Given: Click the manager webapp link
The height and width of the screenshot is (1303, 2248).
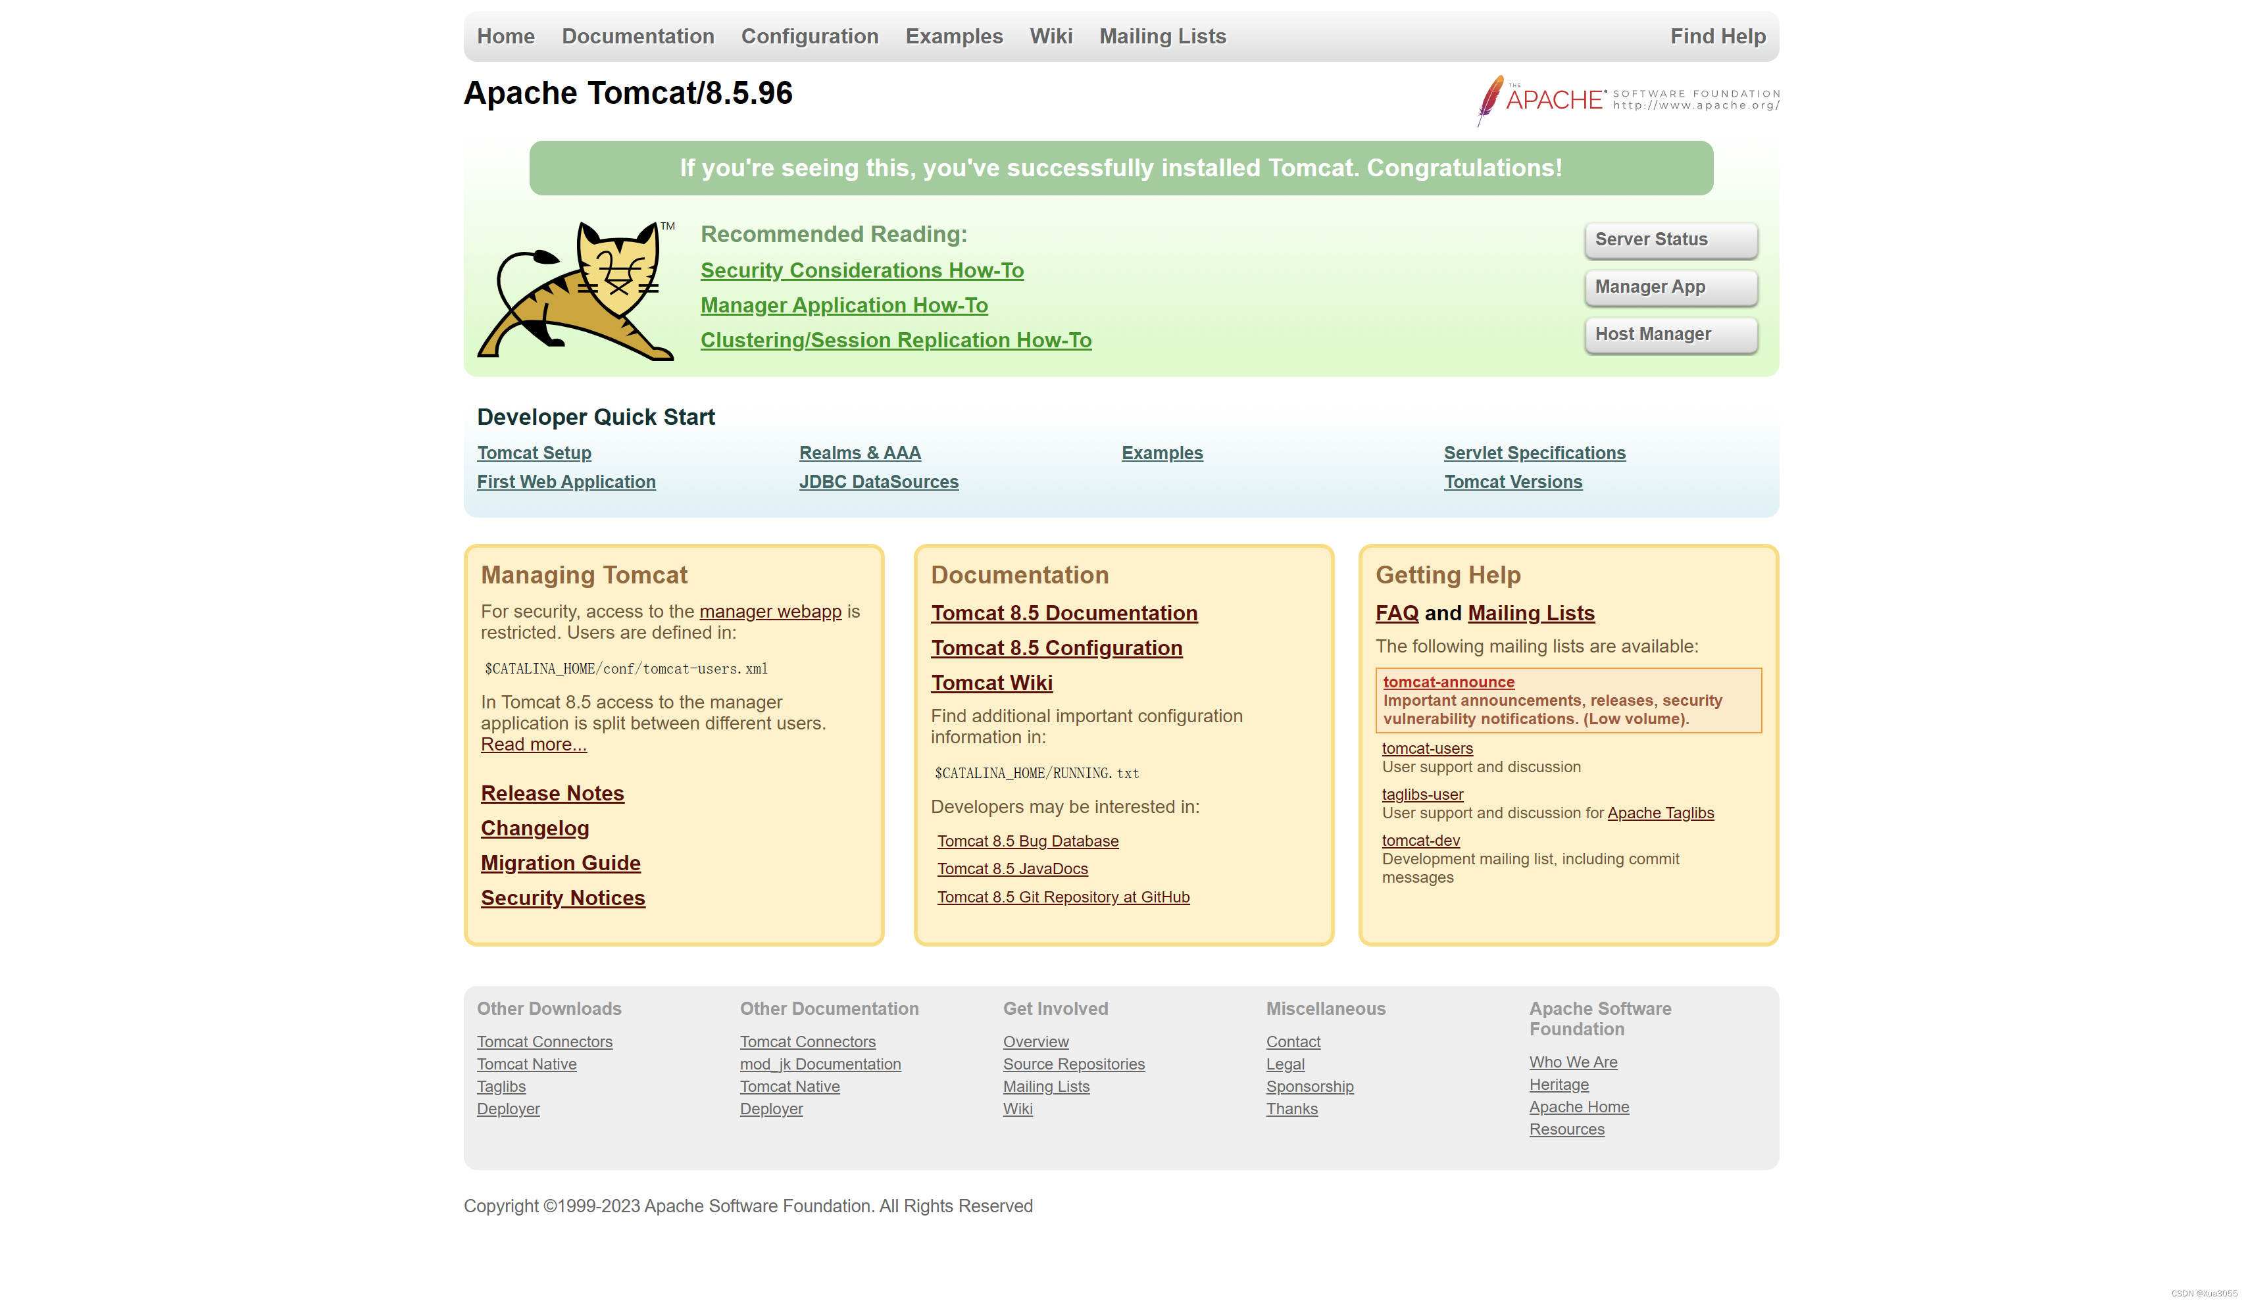Looking at the screenshot, I should 770,612.
